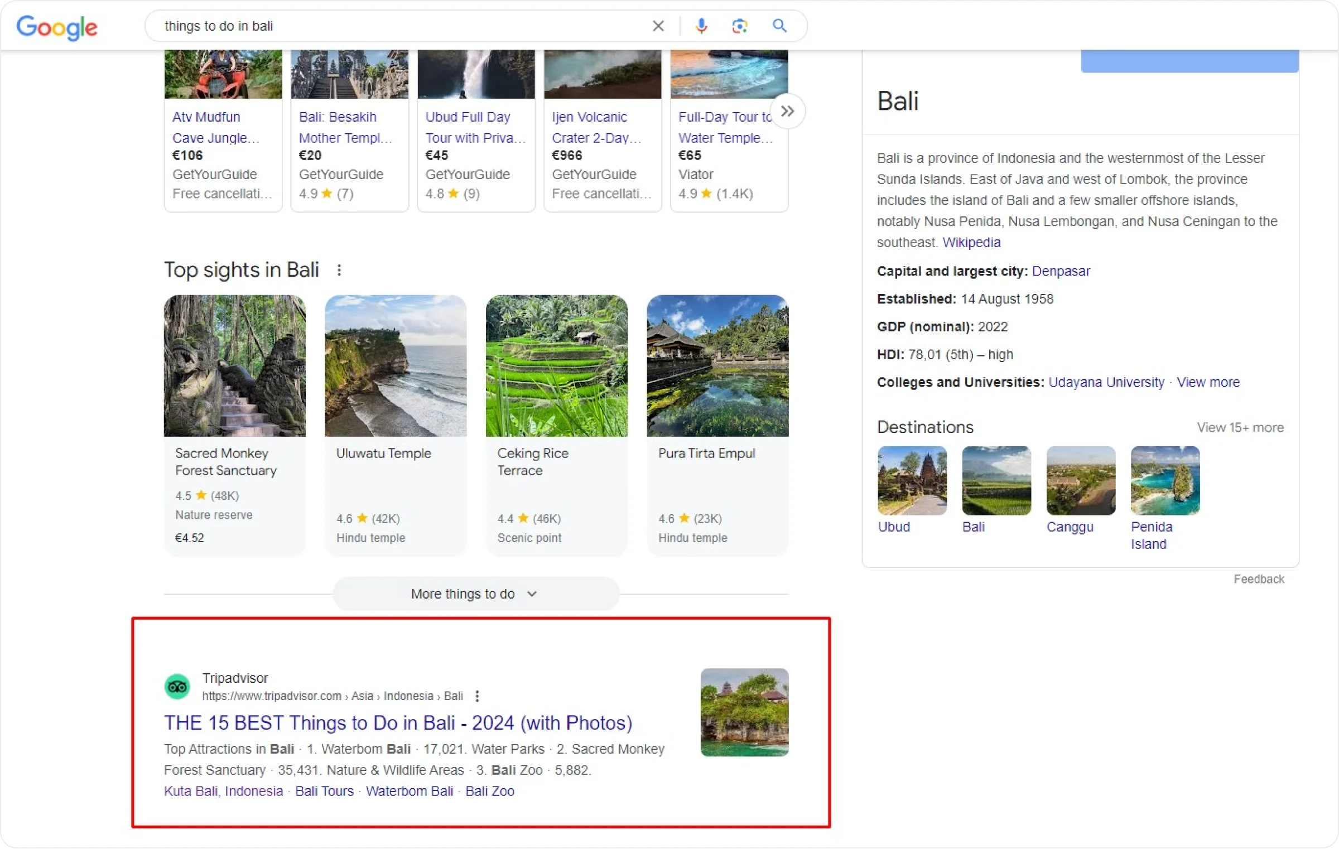Advance tour carousel with double-arrow button

(x=787, y=111)
